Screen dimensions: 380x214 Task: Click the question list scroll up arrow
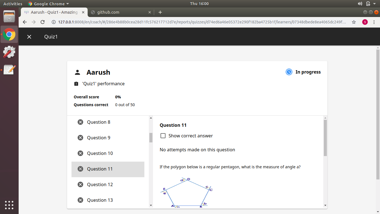[151, 118]
